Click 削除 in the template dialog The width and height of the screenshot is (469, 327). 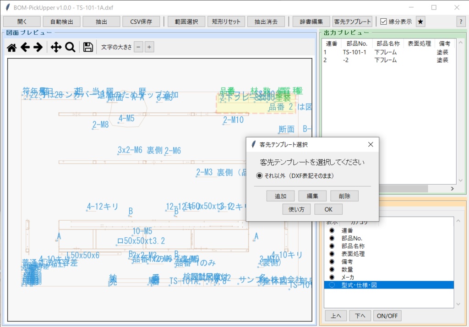(344, 196)
